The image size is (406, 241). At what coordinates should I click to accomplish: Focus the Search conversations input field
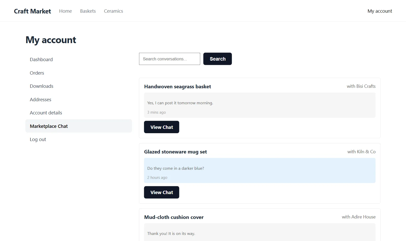click(170, 59)
